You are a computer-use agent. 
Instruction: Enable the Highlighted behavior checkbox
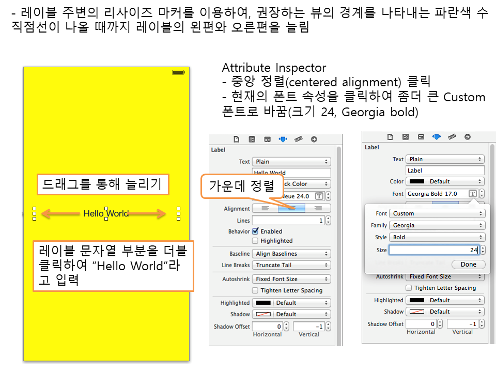click(255, 241)
